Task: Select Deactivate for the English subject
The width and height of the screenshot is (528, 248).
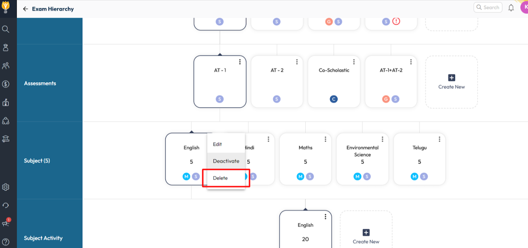Action: click(226, 161)
